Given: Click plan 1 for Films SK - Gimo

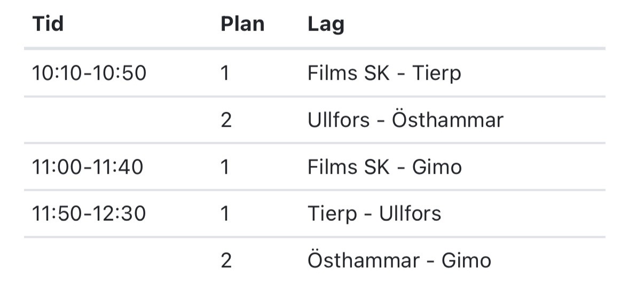Looking at the screenshot, I should click(225, 167).
